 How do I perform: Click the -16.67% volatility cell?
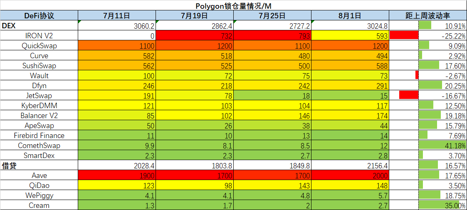[x=427, y=96]
